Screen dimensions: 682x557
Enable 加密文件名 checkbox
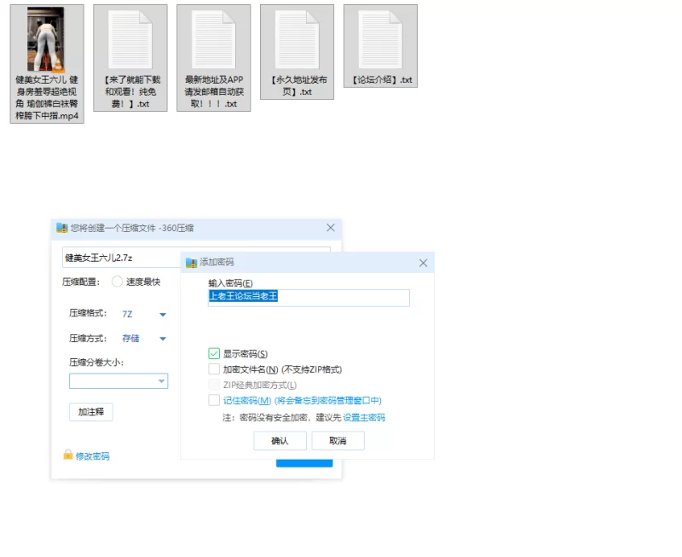click(214, 369)
